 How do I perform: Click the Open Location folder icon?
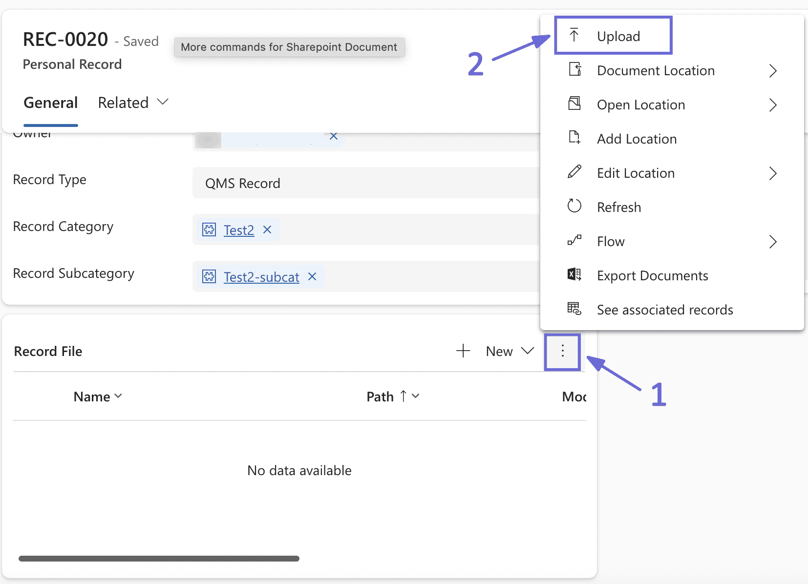(574, 104)
